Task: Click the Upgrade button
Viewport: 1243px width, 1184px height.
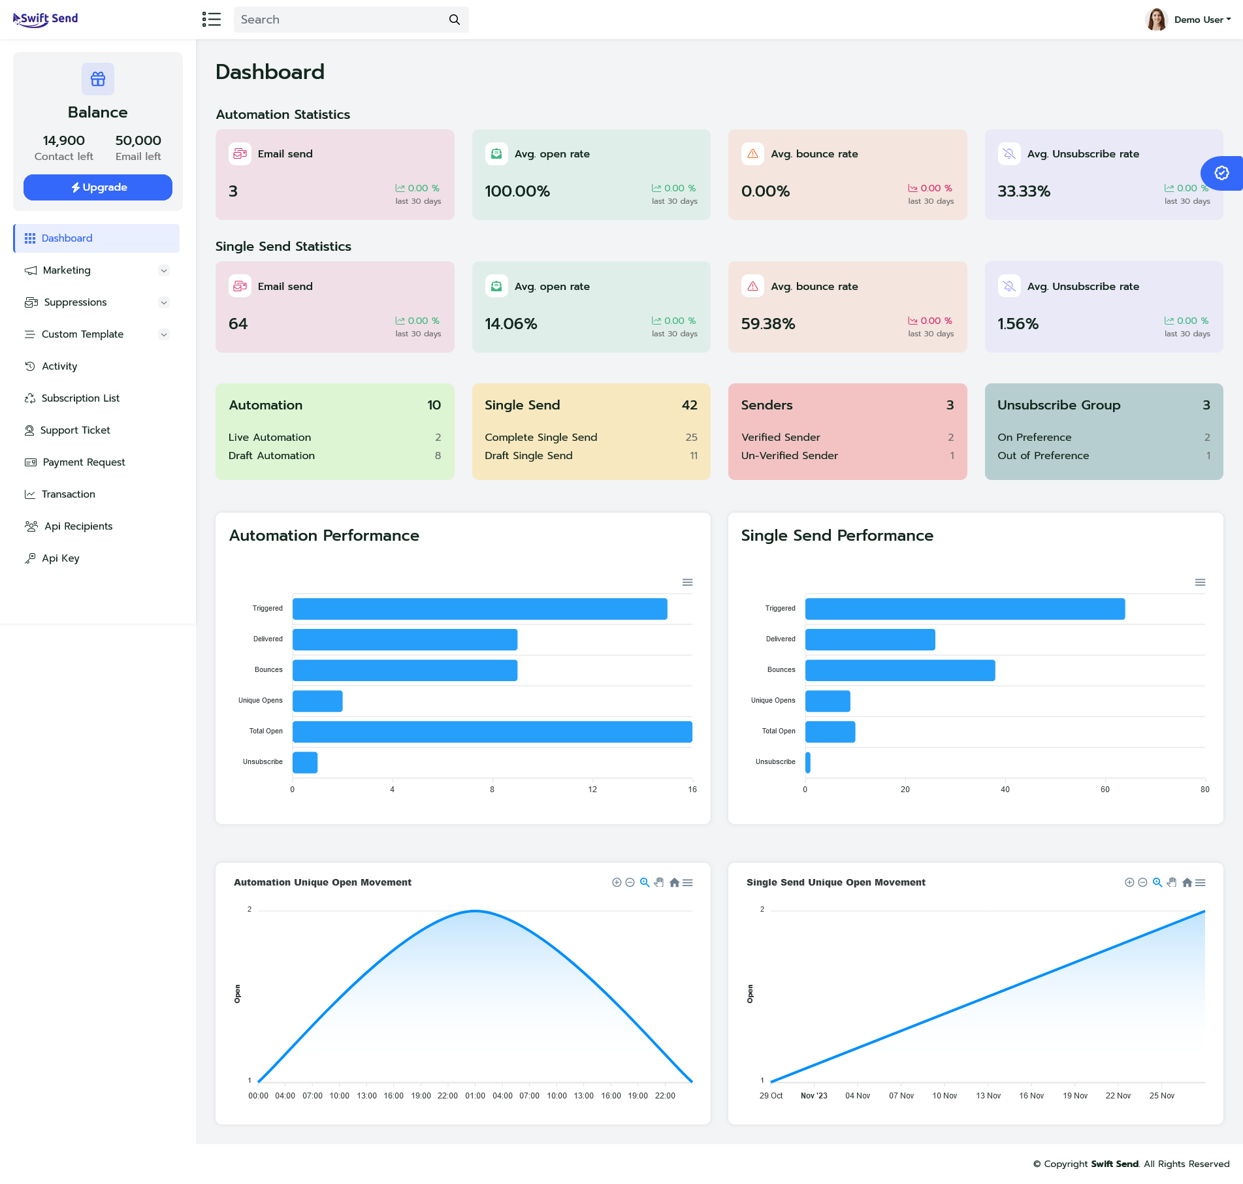Action: (98, 187)
